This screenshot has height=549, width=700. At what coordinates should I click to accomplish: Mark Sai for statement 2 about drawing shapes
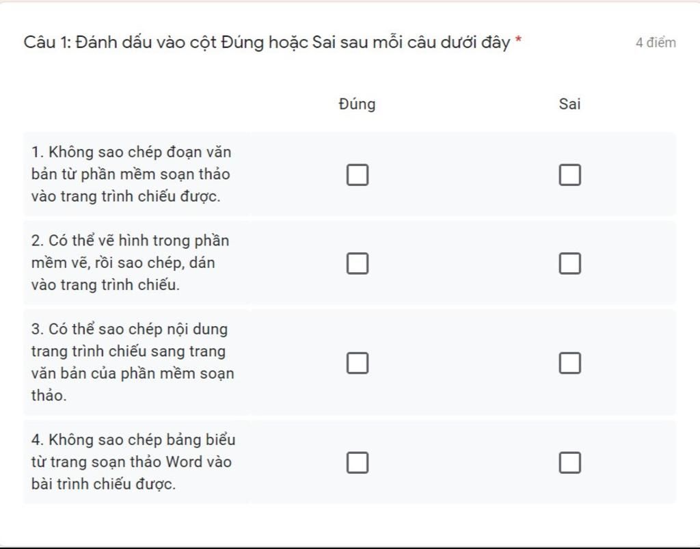point(569,263)
